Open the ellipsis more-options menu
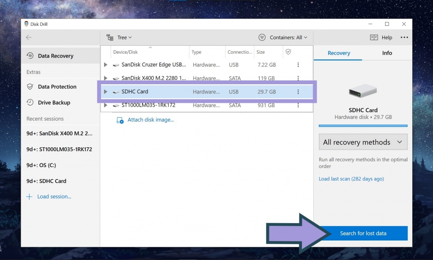The image size is (433, 260). click(404, 37)
